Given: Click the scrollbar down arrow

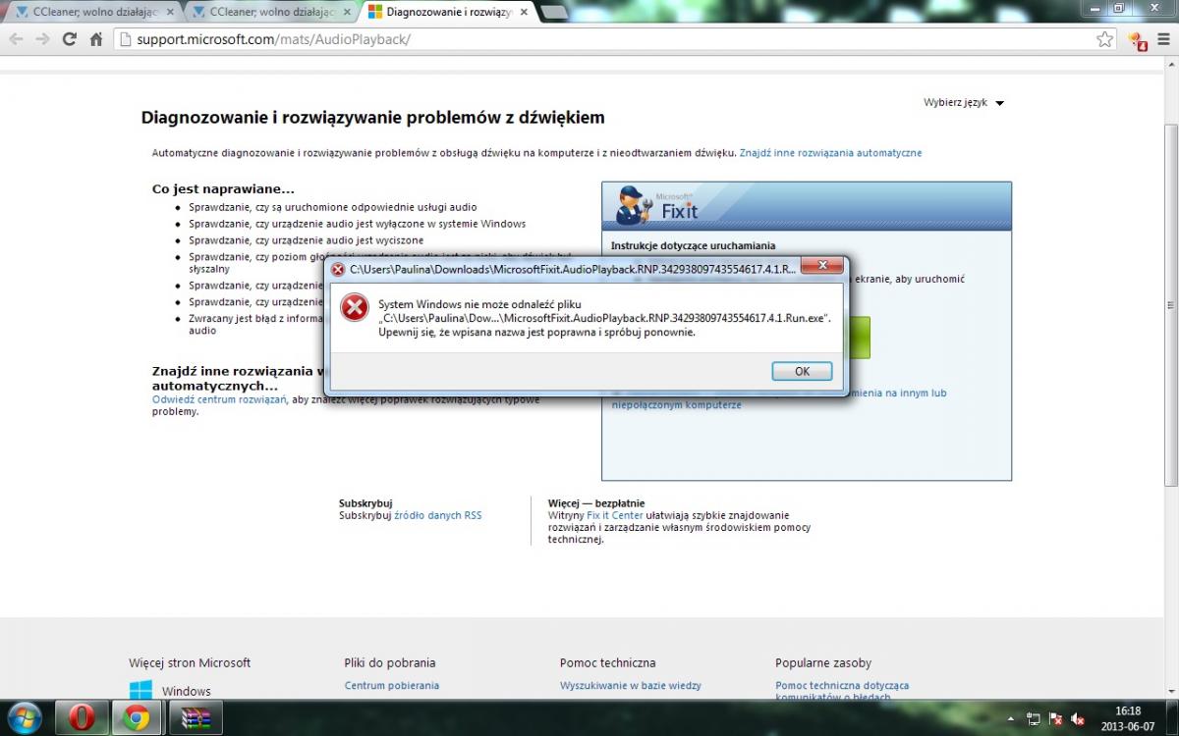Looking at the screenshot, I should click(1170, 692).
